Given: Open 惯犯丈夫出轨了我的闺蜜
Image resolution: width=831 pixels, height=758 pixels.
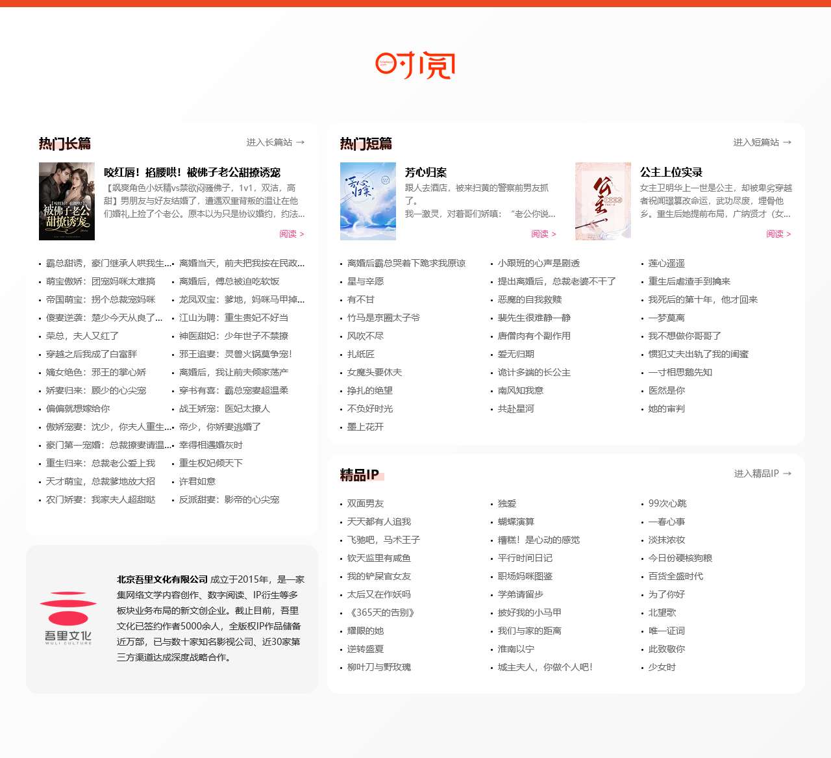Looking at the screenshot, I should tap(699, 354).
